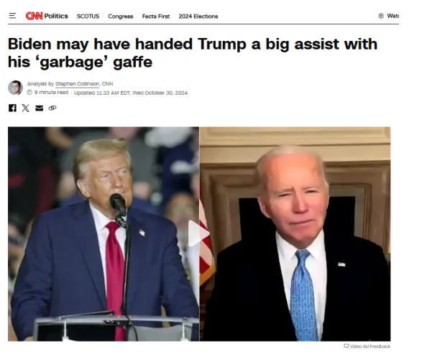Open 2024 Elections section

click(x=198, y=17)
